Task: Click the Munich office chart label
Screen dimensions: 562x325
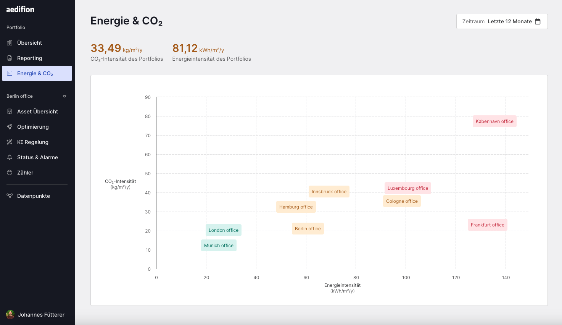Action: pos(219,246)
